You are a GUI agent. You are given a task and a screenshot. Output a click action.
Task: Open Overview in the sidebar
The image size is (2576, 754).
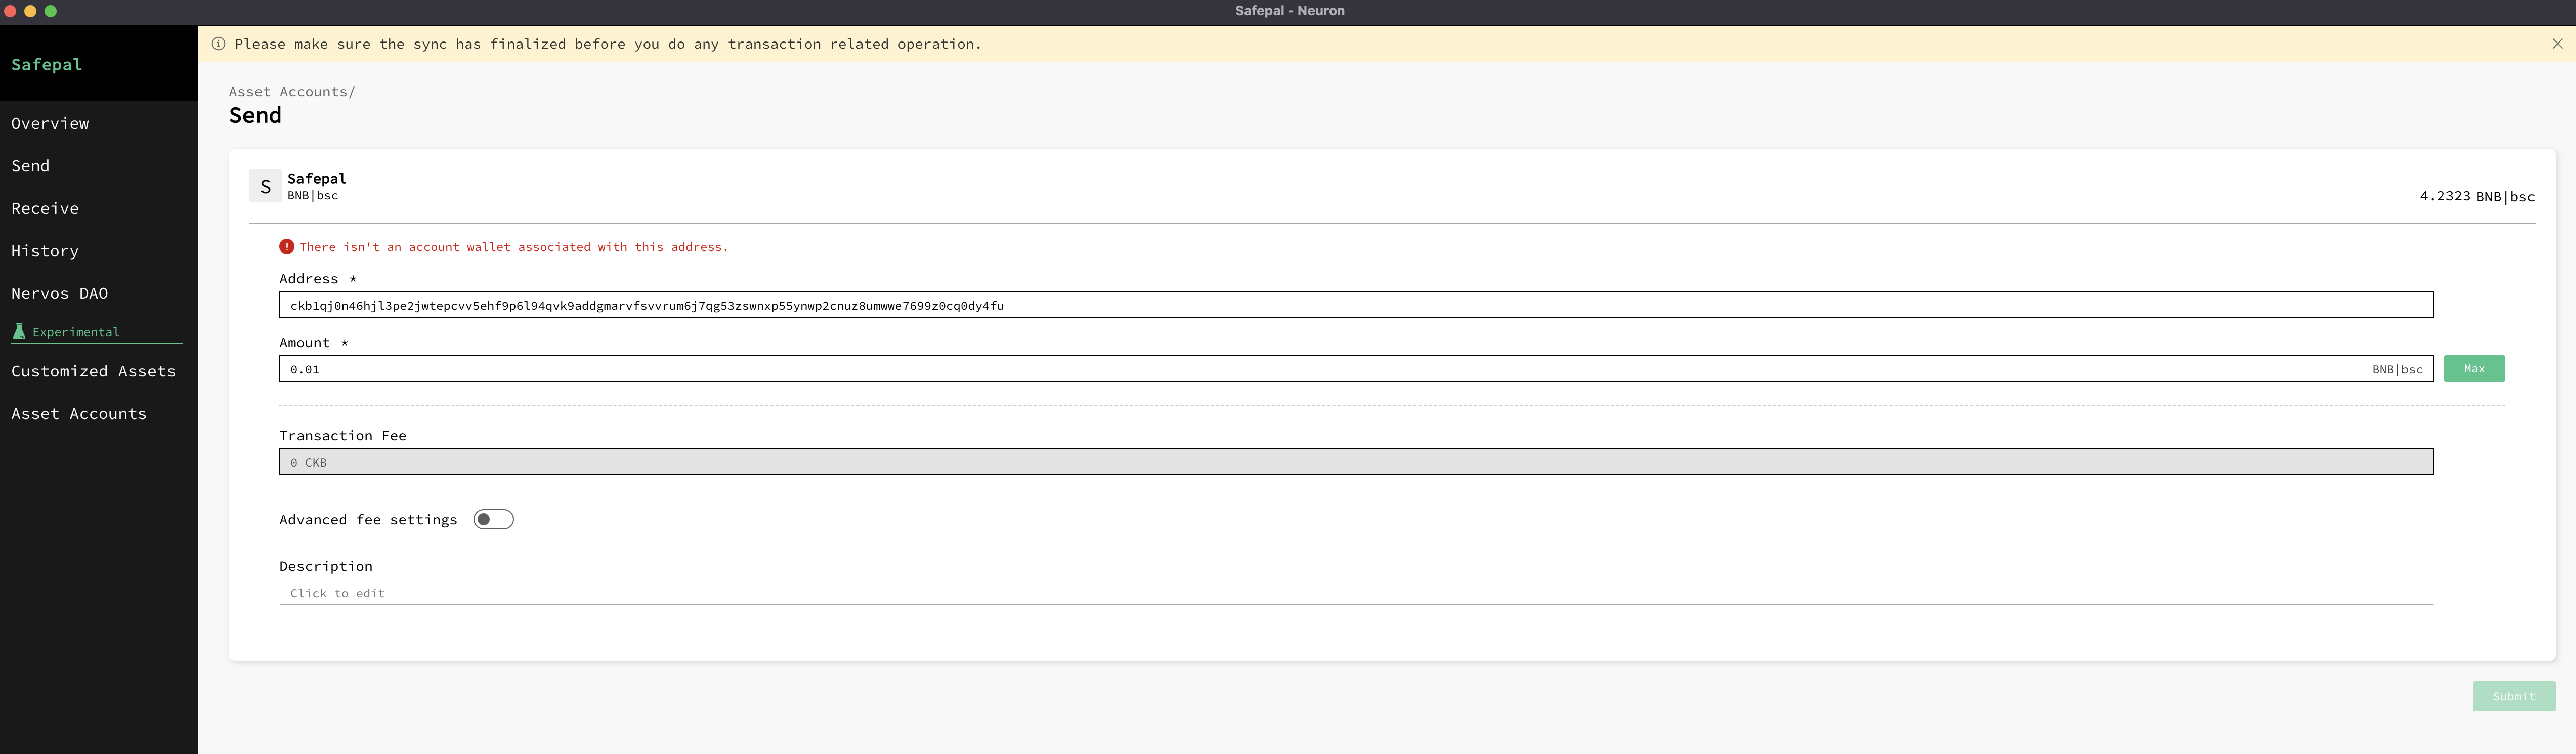pyautogui.click(x=50, y=123)
